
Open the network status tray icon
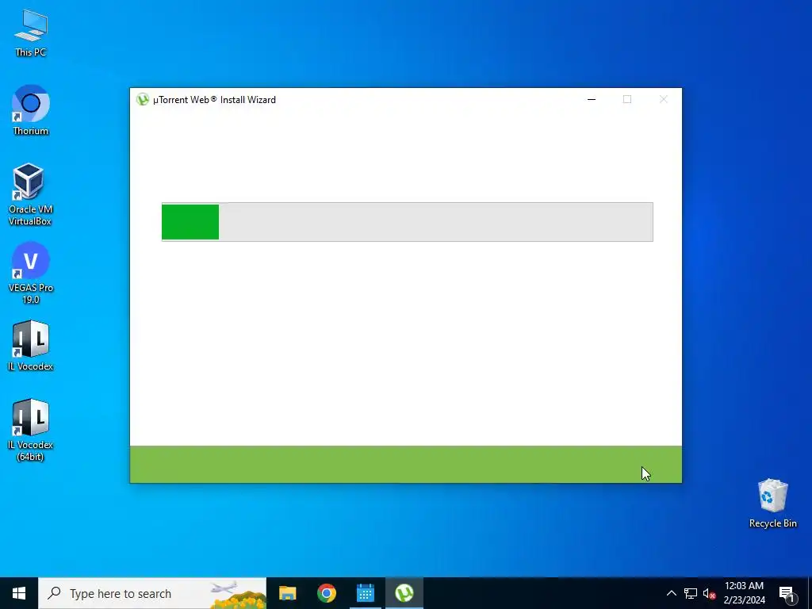(691, 593)
